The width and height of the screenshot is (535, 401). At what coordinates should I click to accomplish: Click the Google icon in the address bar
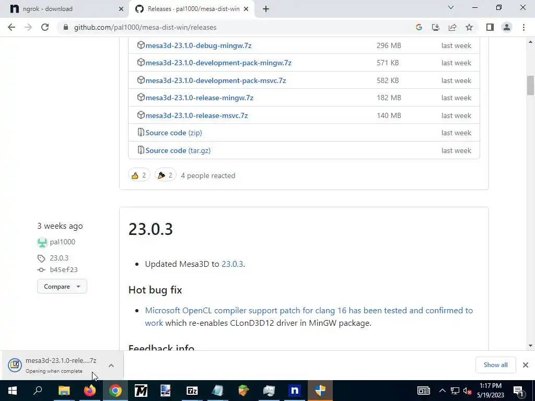point(418,27)
